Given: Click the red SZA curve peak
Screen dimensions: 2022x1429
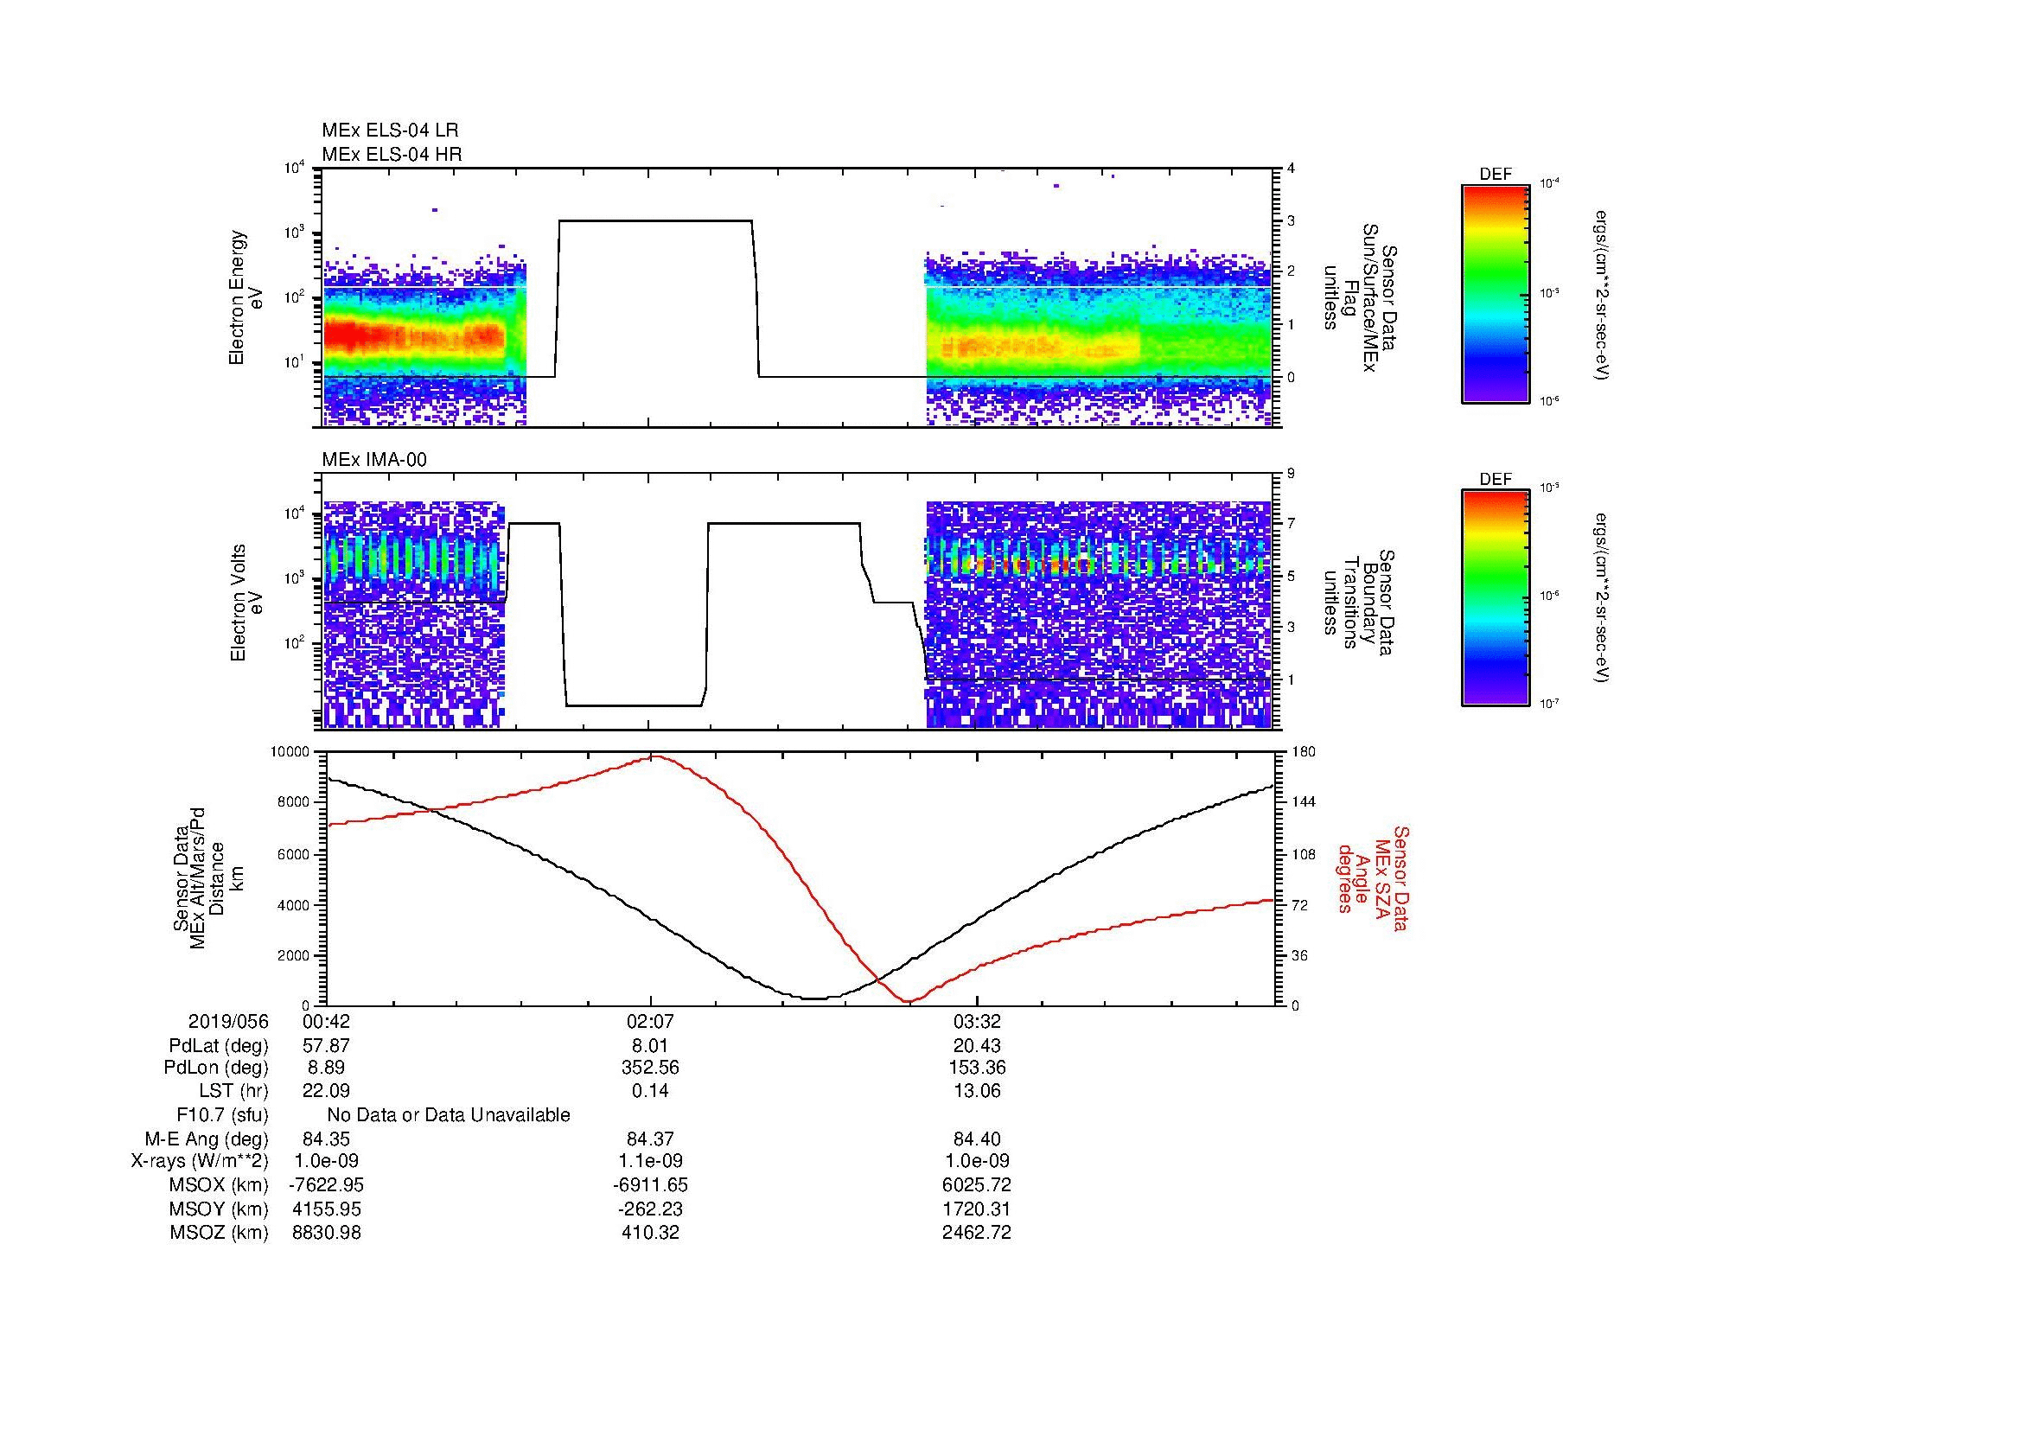Looking at the screenshot, I should pyautogui.click(x=656, y=756).
